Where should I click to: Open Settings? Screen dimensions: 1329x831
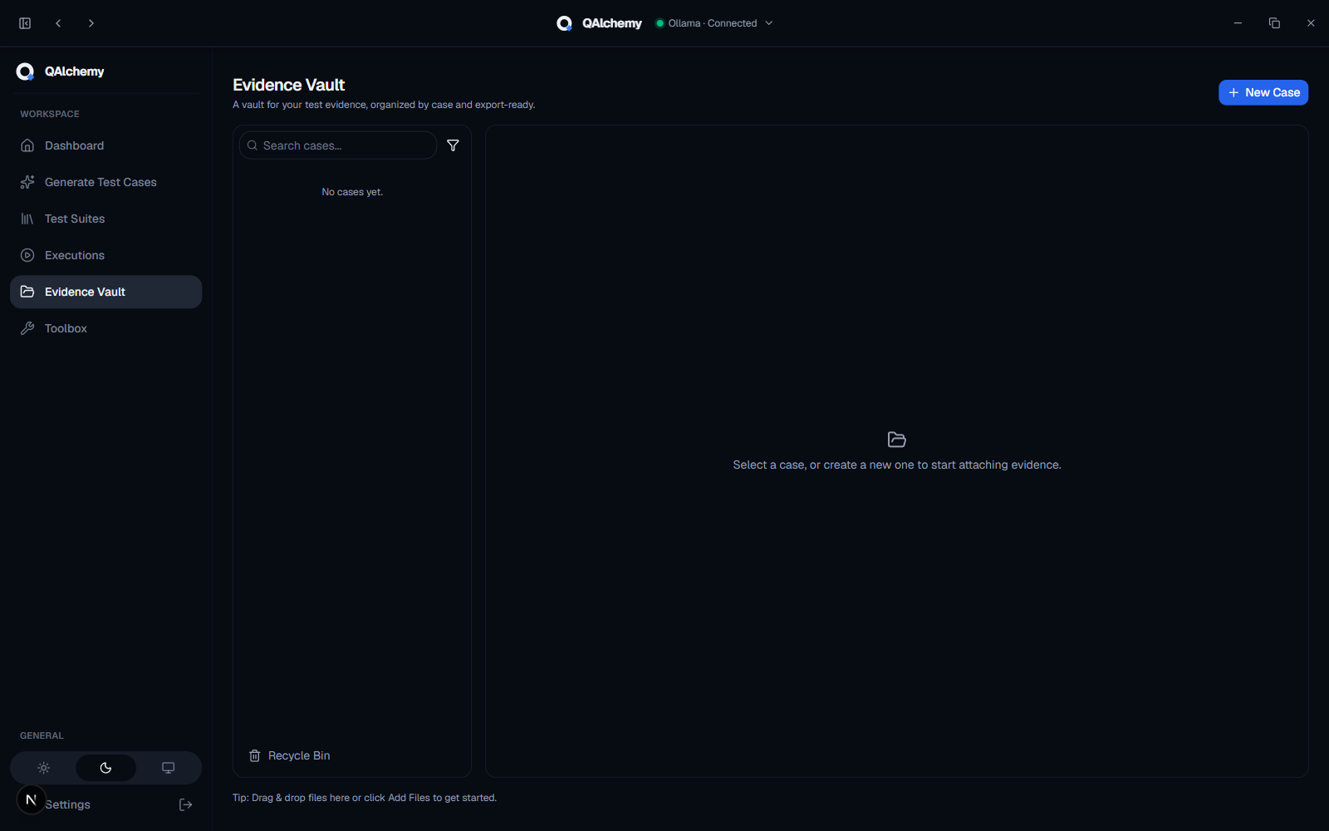[68, 804]
